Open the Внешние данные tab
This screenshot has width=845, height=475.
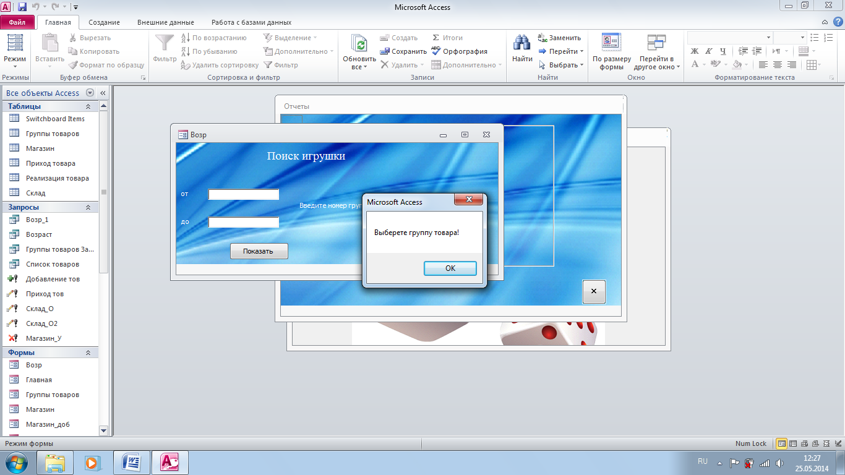(x=165, y=22)
